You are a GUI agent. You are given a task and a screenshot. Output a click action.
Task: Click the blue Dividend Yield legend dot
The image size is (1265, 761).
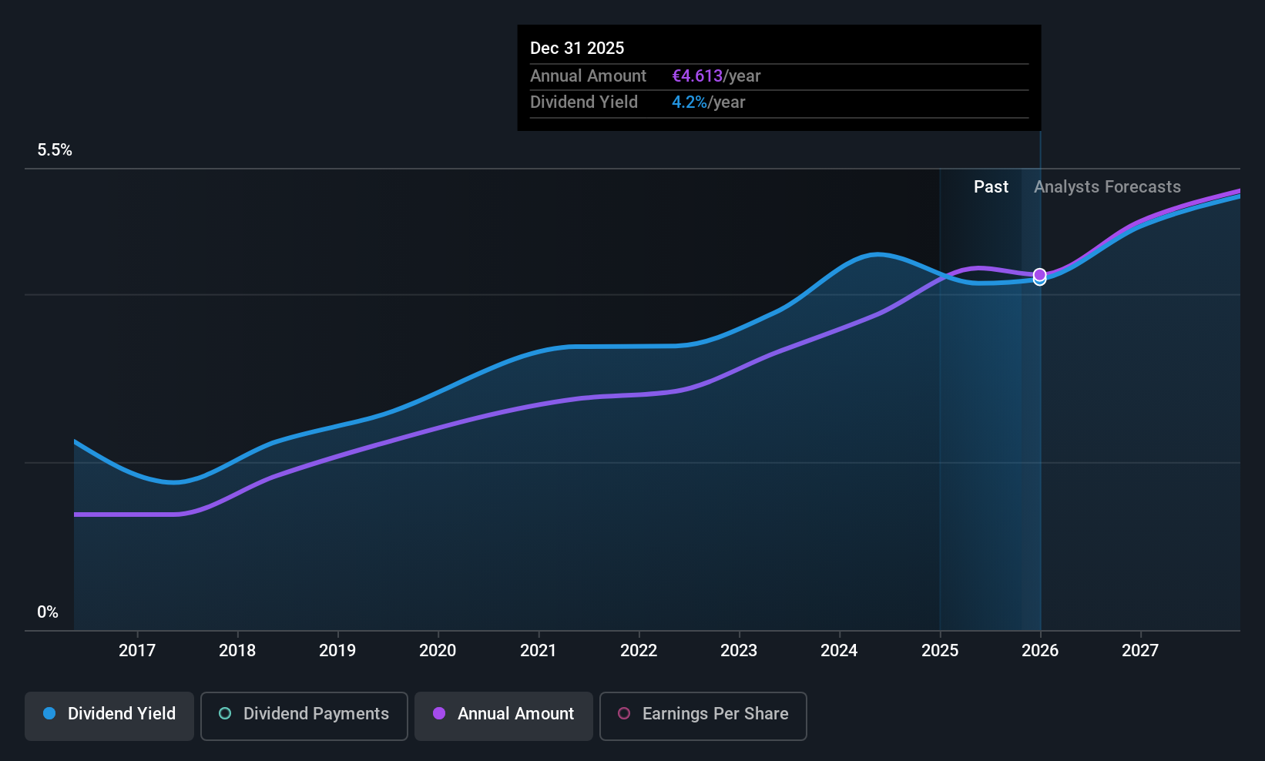(49, 713)
